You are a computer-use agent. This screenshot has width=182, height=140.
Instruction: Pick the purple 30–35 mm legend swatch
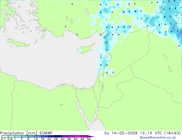tap(65, 136)
